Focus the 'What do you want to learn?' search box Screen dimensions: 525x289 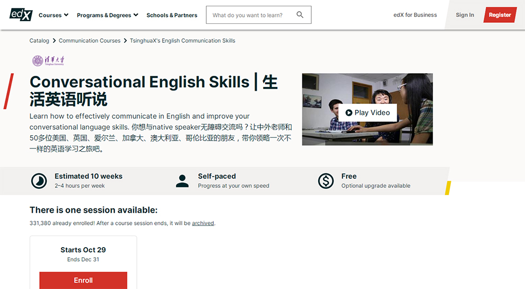click(x=258, y=15)
